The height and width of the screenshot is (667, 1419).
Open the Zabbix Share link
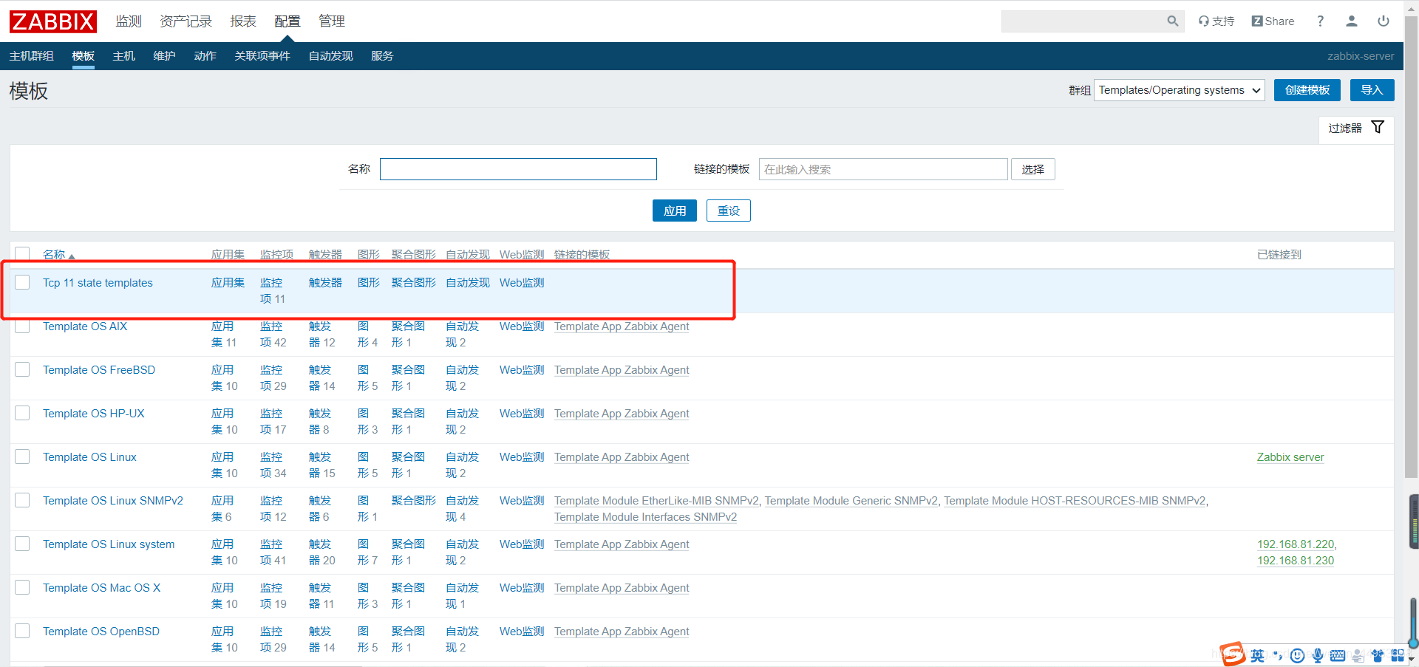tap(1273, 21)
